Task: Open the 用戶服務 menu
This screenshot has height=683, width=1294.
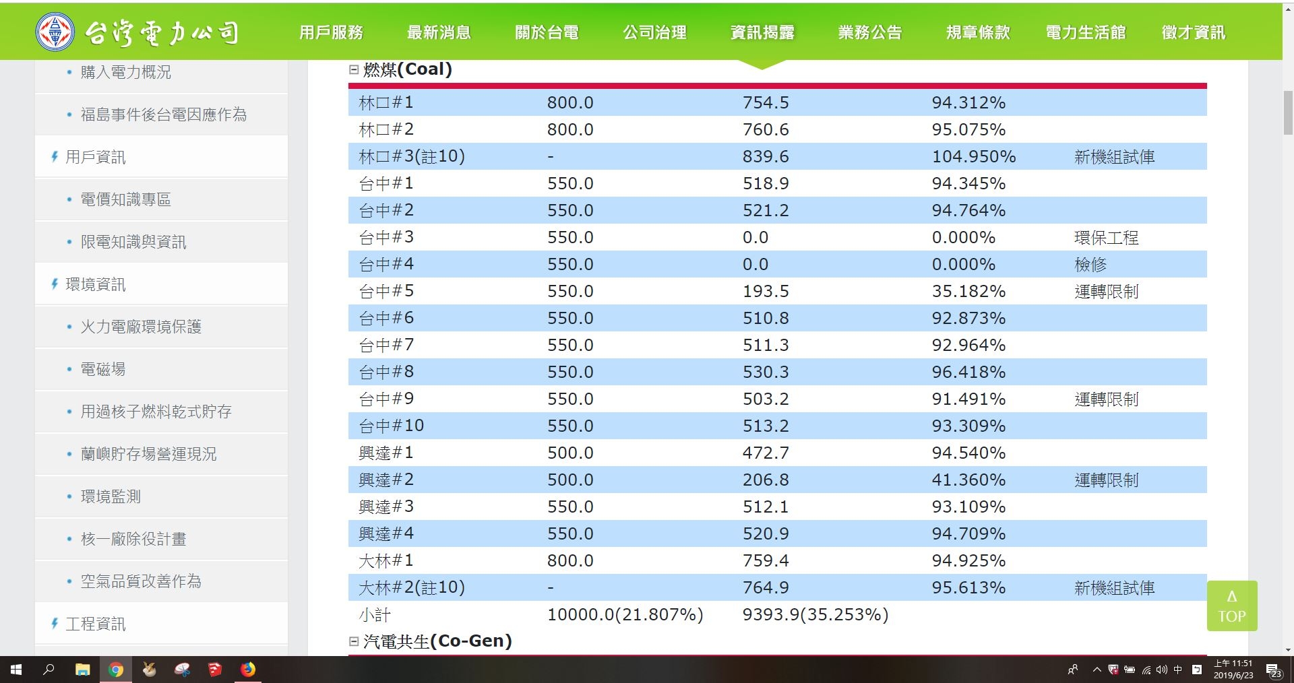Action: (x=331, y=32)
